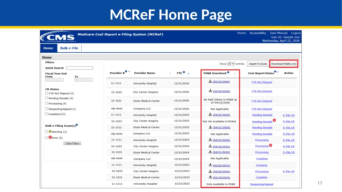Check the FYE Not Elapsed (4) filter
Screen dimensions: 342x192
47,93
